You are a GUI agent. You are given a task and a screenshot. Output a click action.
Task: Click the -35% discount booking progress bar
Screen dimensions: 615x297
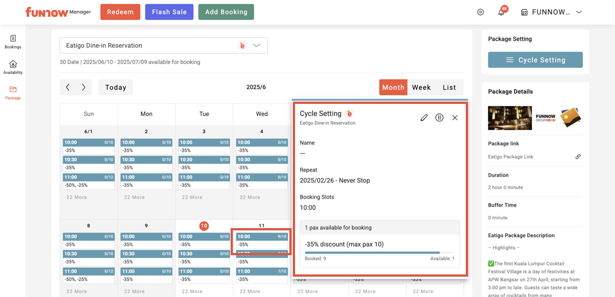click(x=379, y=252)
